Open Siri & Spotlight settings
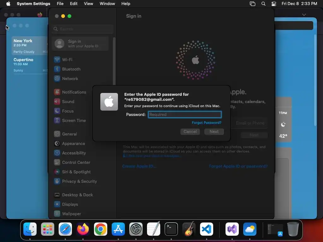 coord(72,172)
